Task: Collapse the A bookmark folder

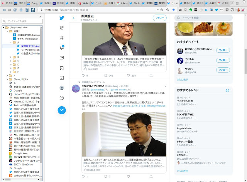Action: coord(11,42)
